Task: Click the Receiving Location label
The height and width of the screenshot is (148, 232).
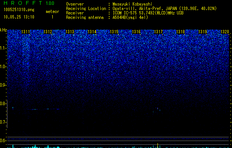Action: [86, 9]
